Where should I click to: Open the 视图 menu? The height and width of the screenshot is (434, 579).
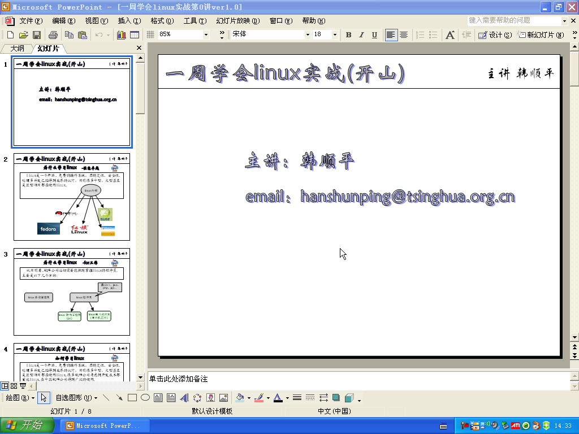96,21
